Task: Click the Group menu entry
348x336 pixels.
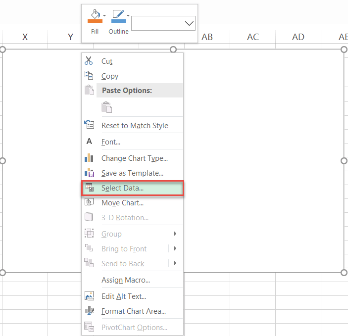Action: pos(132,234)
